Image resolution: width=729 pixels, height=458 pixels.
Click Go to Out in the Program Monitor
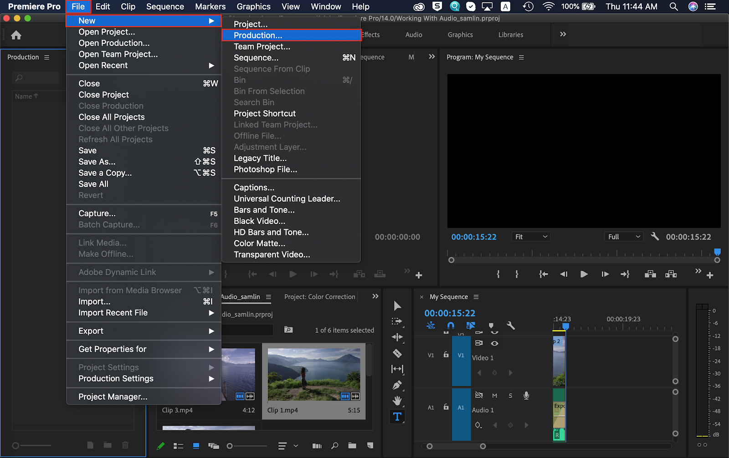(625, 274)
